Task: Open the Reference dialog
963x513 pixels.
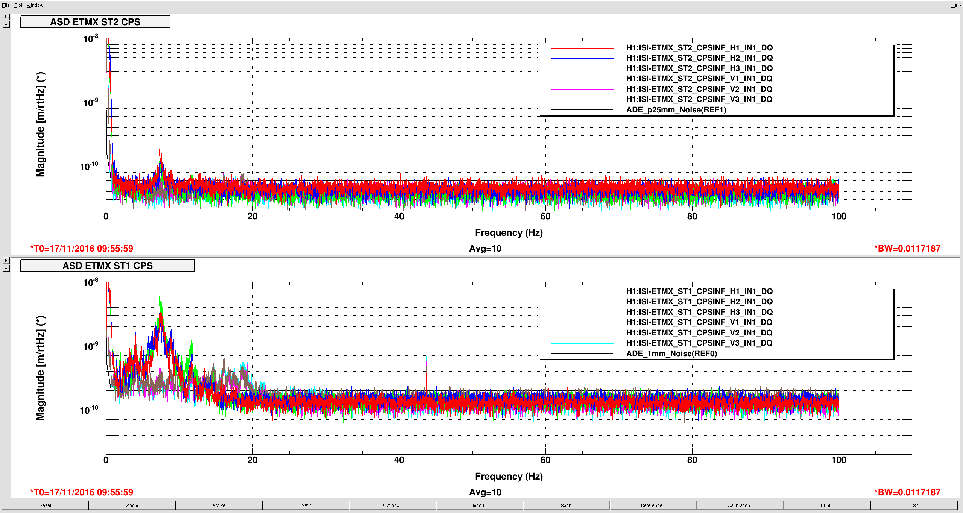Action: pyautogui.click(x=653, y=505)
